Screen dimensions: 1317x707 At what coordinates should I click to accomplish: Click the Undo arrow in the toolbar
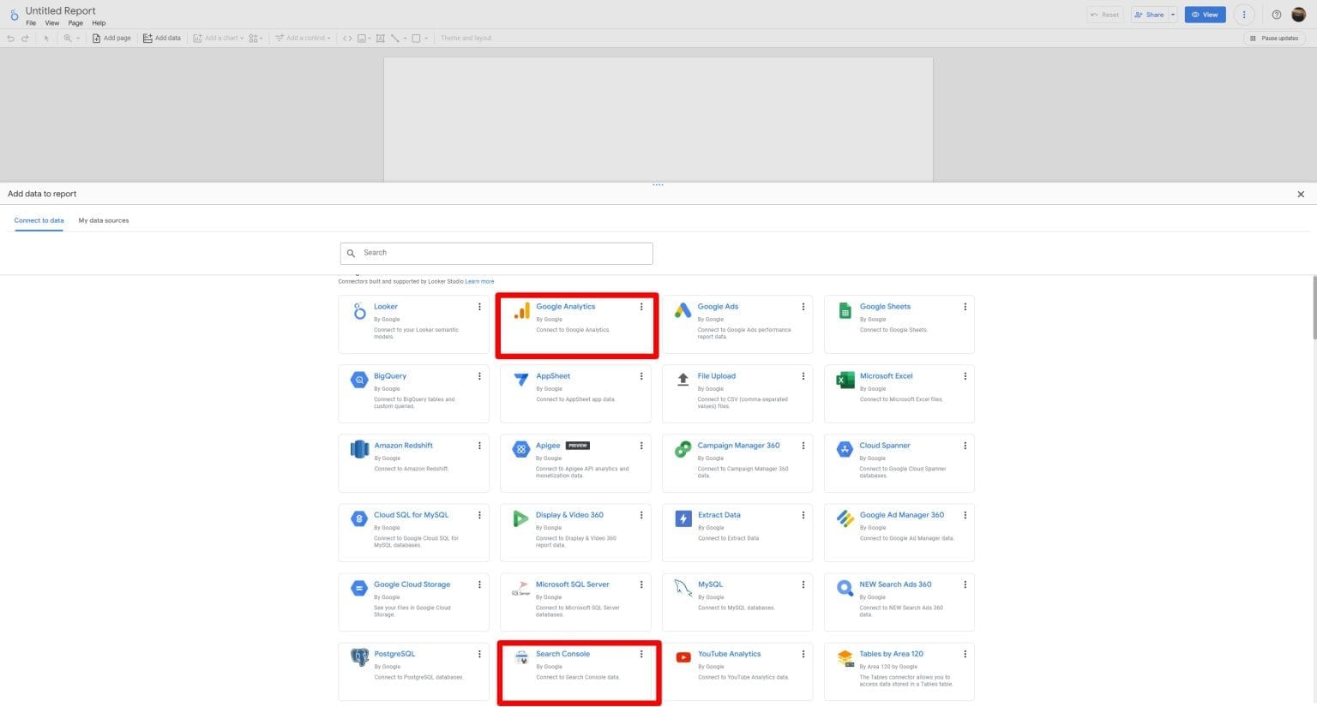(9, 38)
